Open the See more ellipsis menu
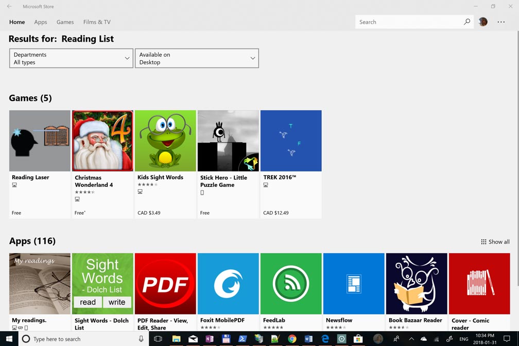The image size is (519, 346). pos(501,22)
